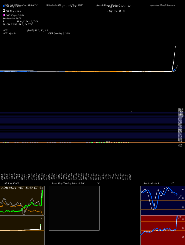Click the 'ADX & MACD' panel title
Image resolution: width=185 pixels, height=245 pixels.
12,183
